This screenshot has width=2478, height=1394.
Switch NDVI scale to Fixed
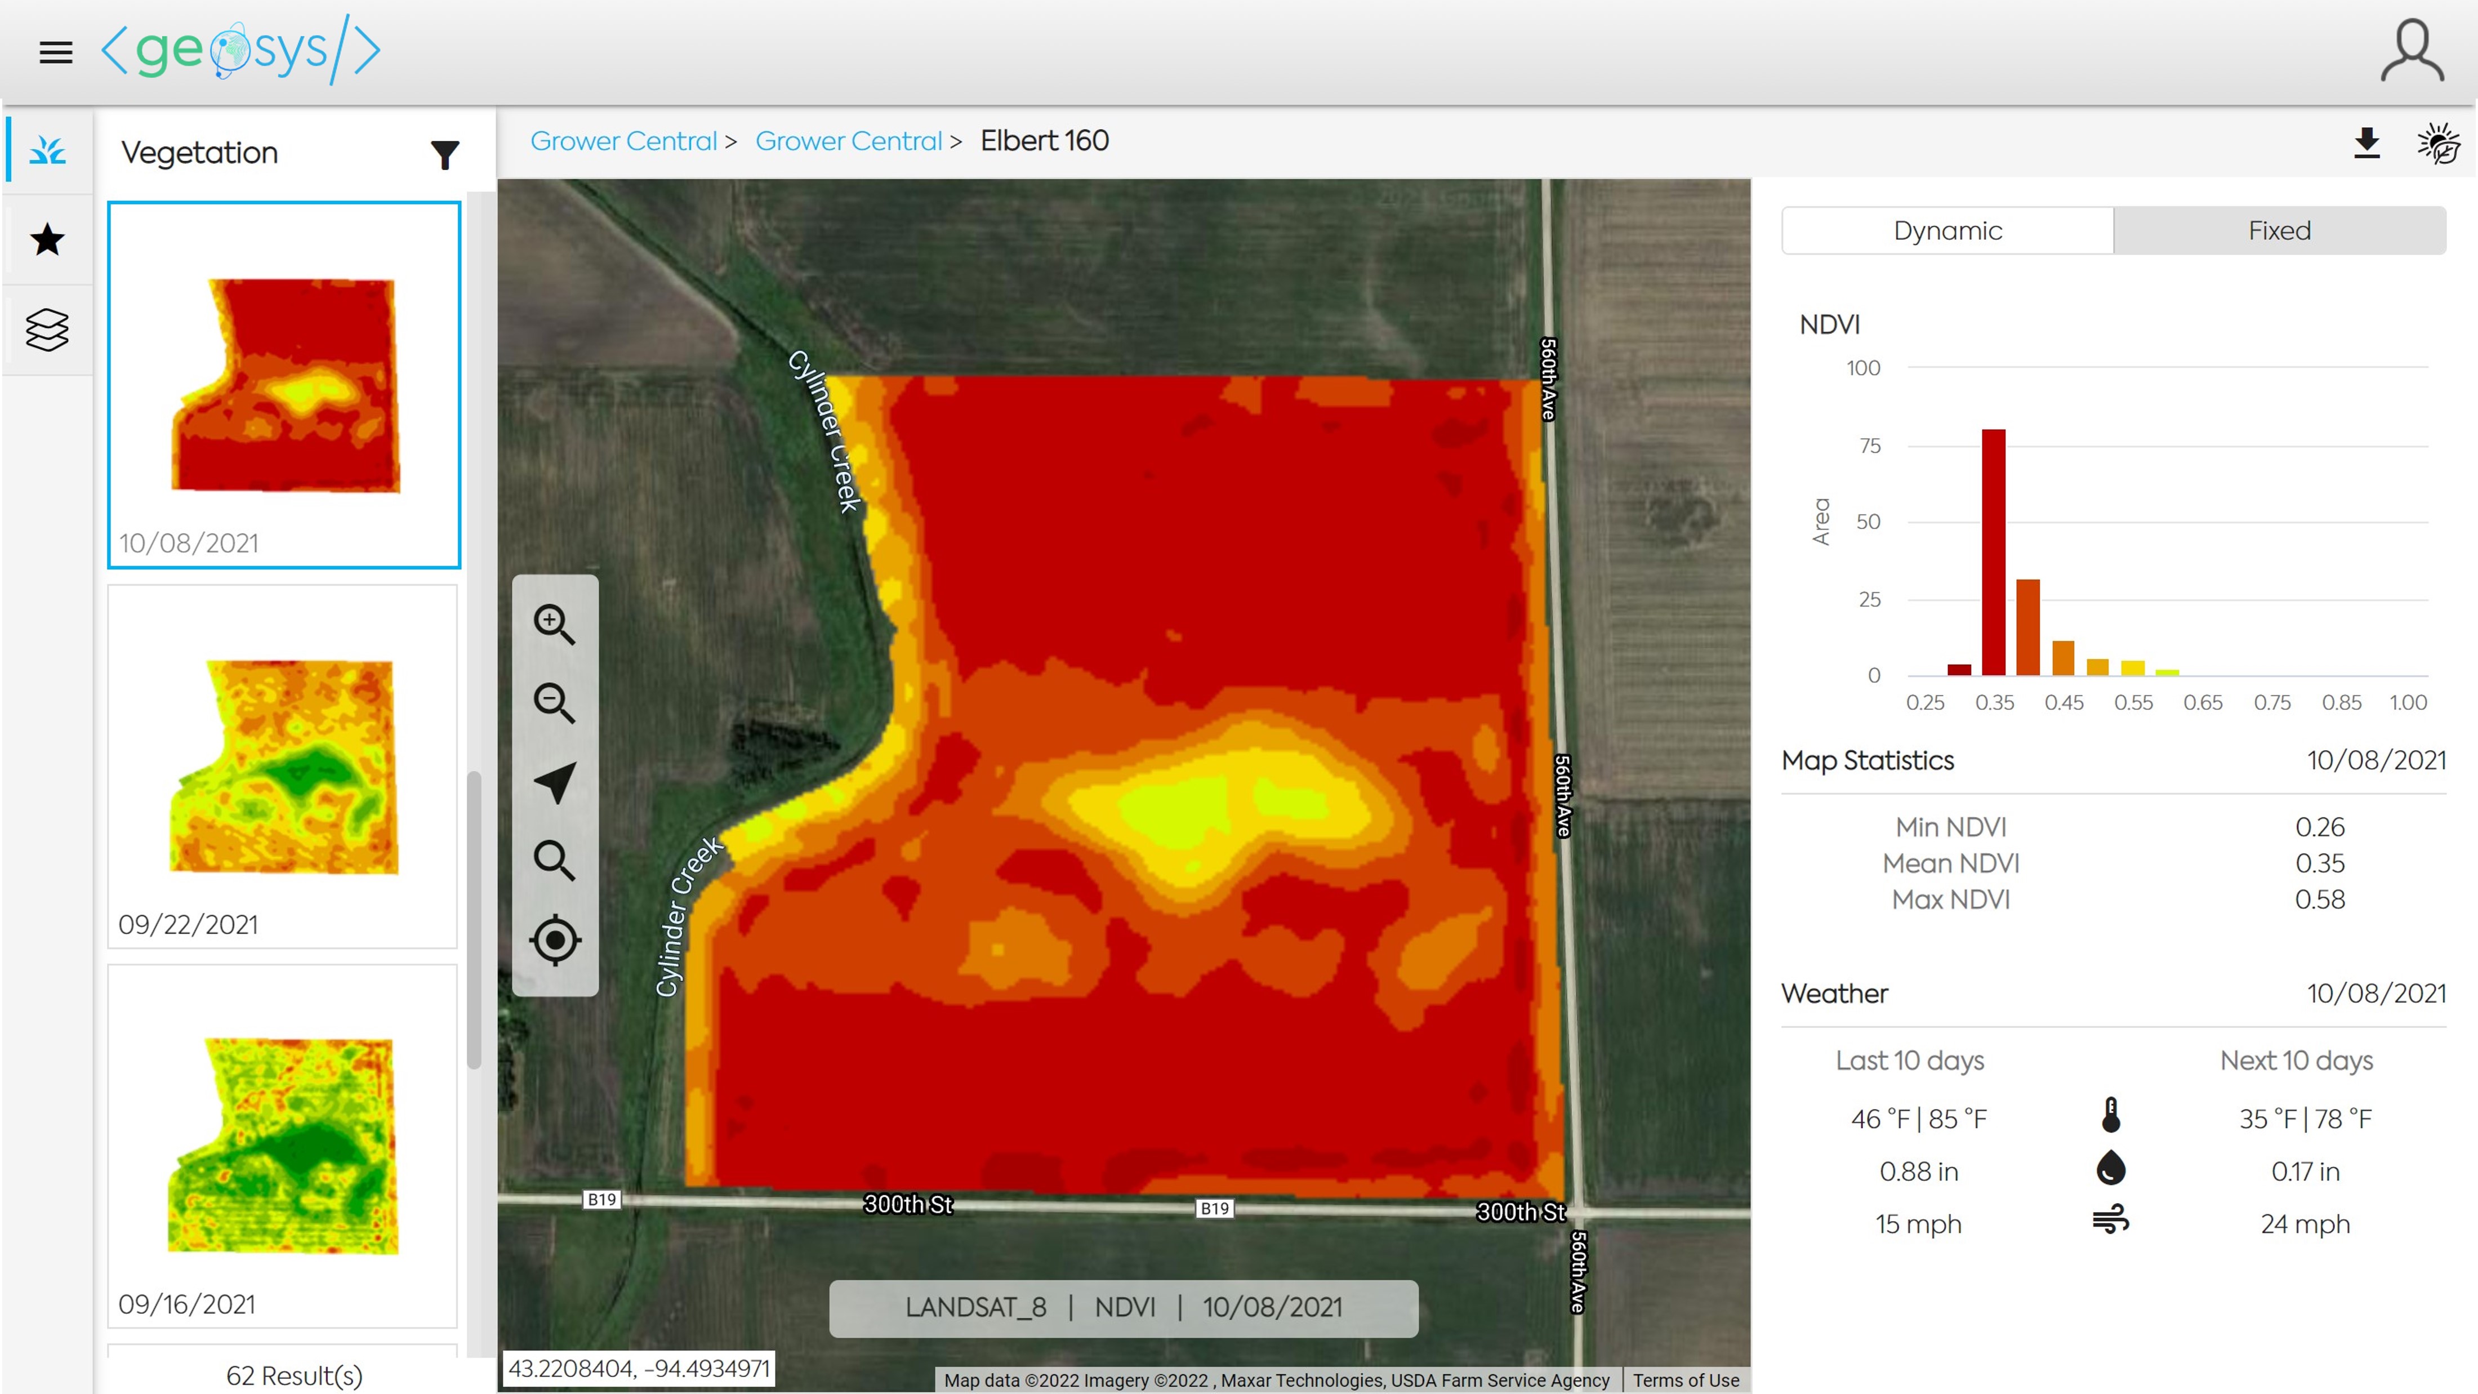pos(2279,231)
